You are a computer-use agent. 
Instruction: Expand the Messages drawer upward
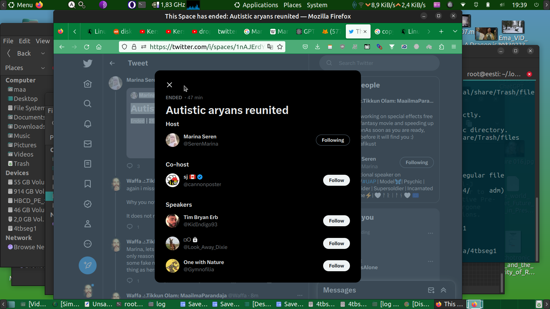click(443, 290)
